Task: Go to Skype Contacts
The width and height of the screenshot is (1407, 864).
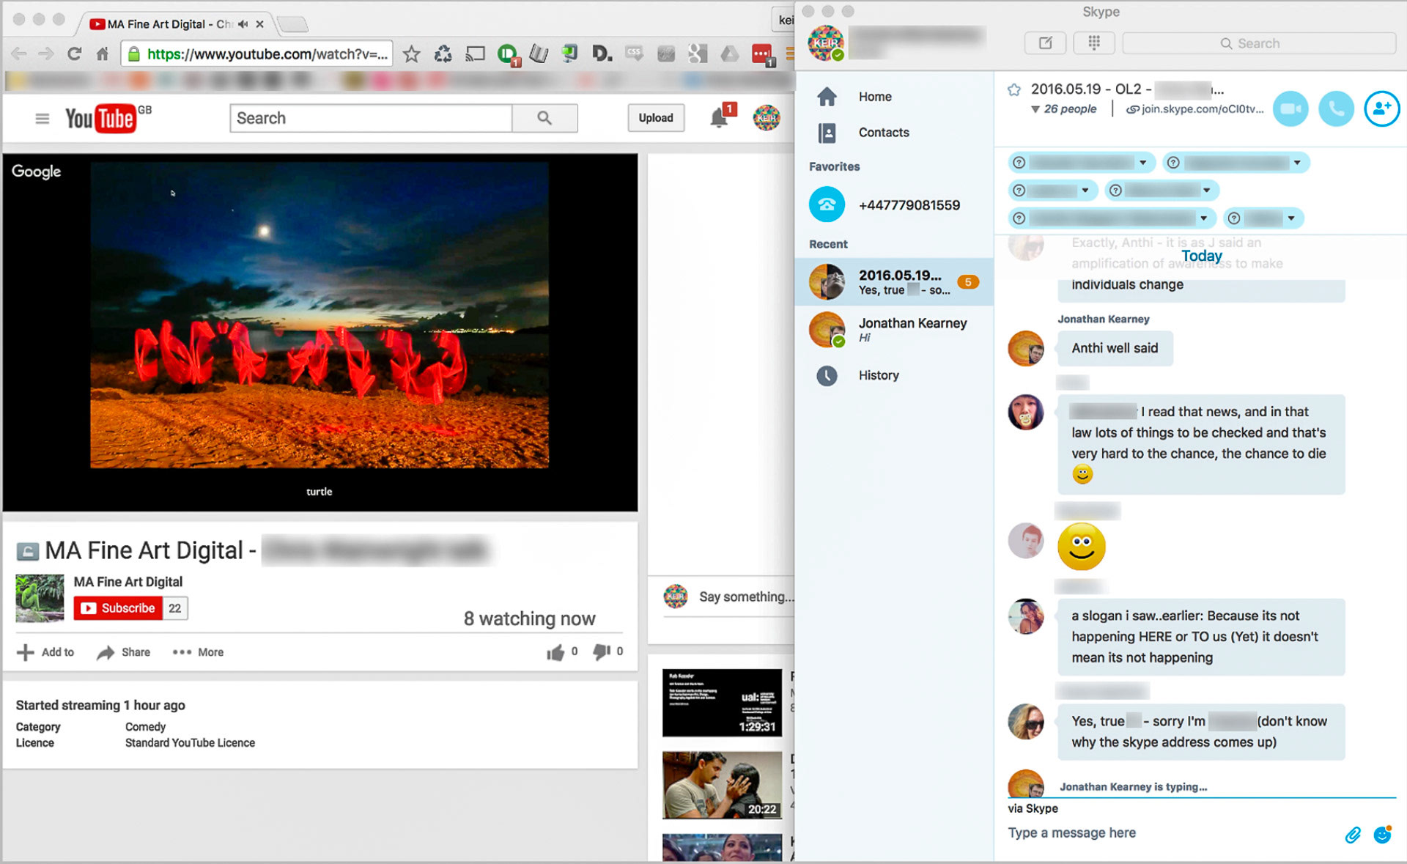Action: [x=883, y=133]
